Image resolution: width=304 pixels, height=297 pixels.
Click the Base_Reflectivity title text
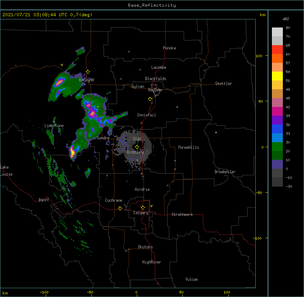pyautogui.click(x=152, y=5)
